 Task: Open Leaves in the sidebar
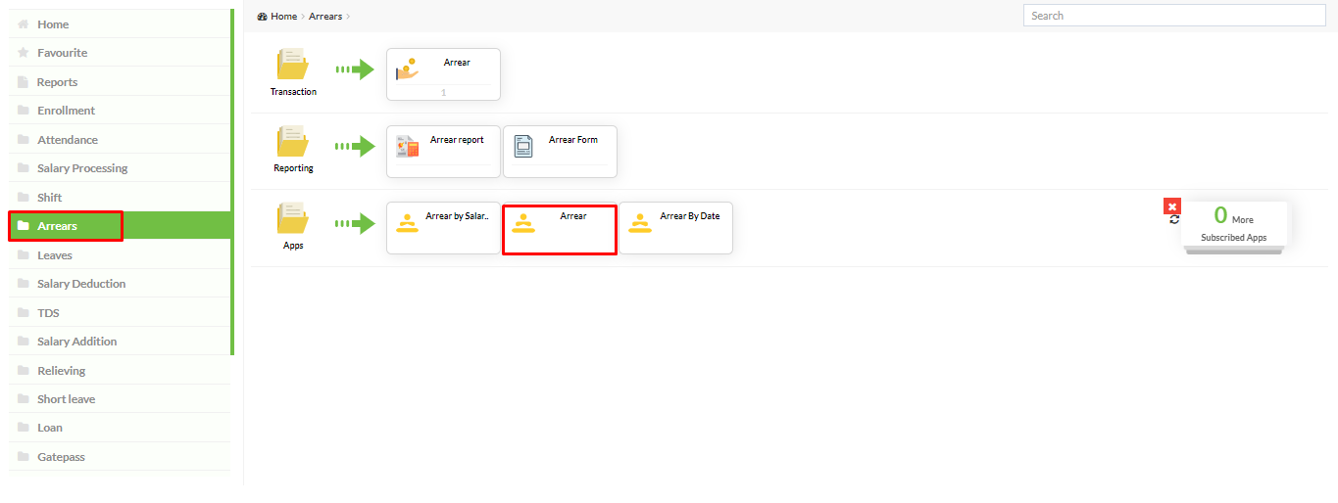(120, 255)
